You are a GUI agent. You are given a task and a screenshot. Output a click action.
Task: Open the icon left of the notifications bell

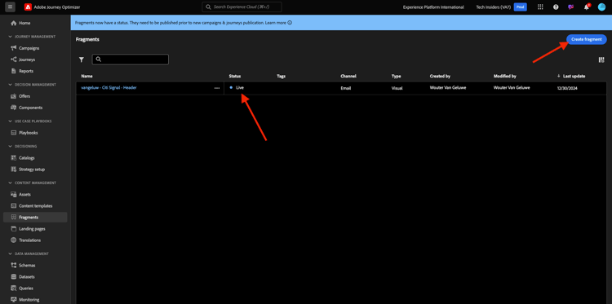pyautogui.click(x=571, y=7)
